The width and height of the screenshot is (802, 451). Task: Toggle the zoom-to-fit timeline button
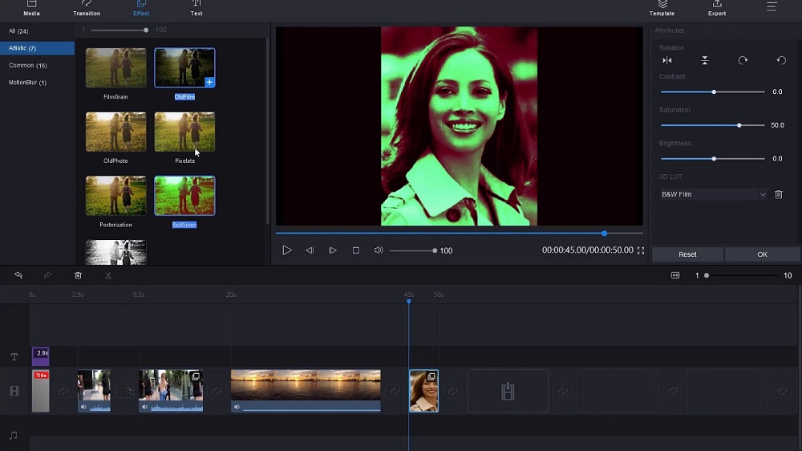[x=675, y=275]
